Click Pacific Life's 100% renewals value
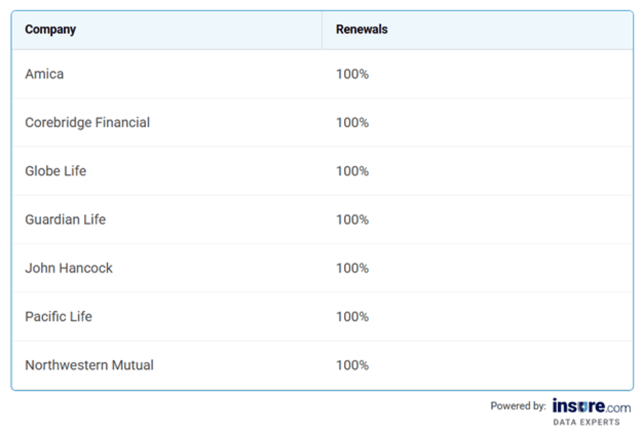This screenshot has height=433, width=642. point(352,316)
